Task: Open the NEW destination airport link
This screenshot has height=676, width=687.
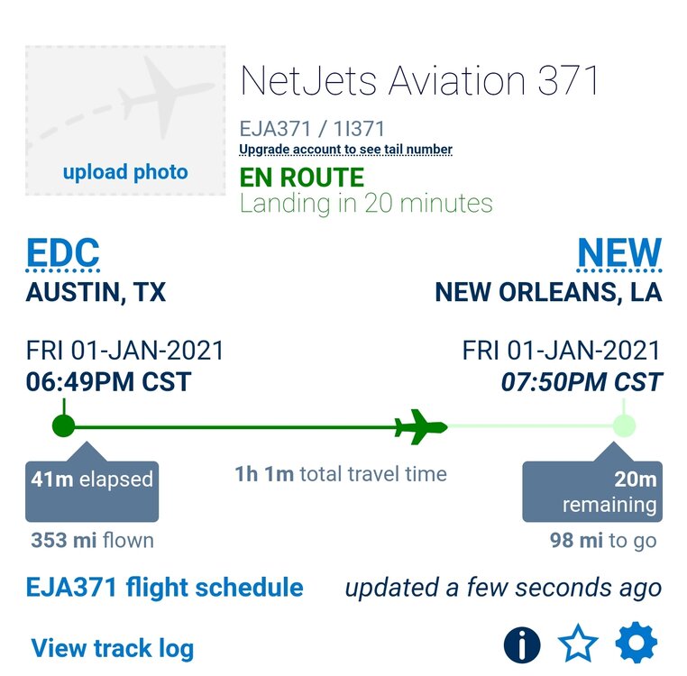Action: 619,253
